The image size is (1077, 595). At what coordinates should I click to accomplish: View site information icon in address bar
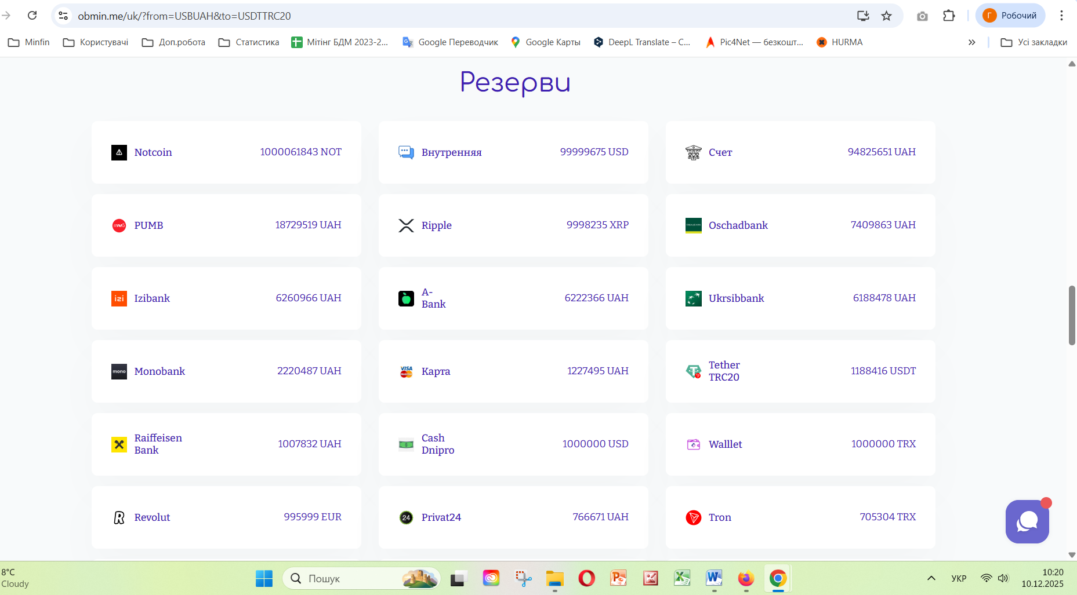click(x=63, y=16)
